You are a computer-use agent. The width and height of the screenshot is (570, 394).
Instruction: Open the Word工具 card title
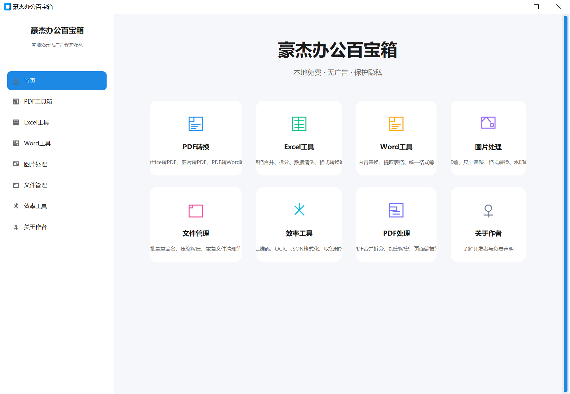point(396,147)
